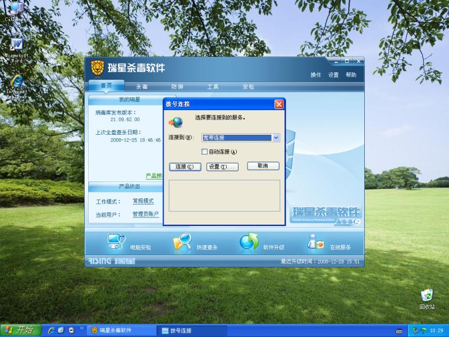Click the 设置(T)... settings button in dialog
The width and height of the screenshot is (449, 337).
222,167
